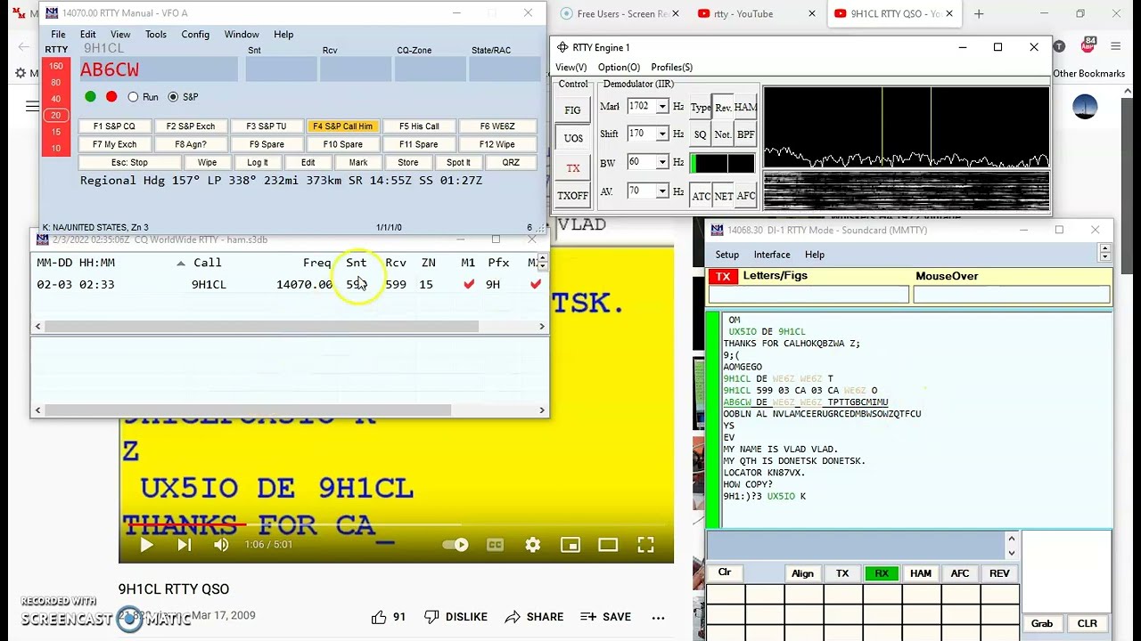1141x641 pixels.
Task: Save the video to a playlist
Action: click(606, 617)
